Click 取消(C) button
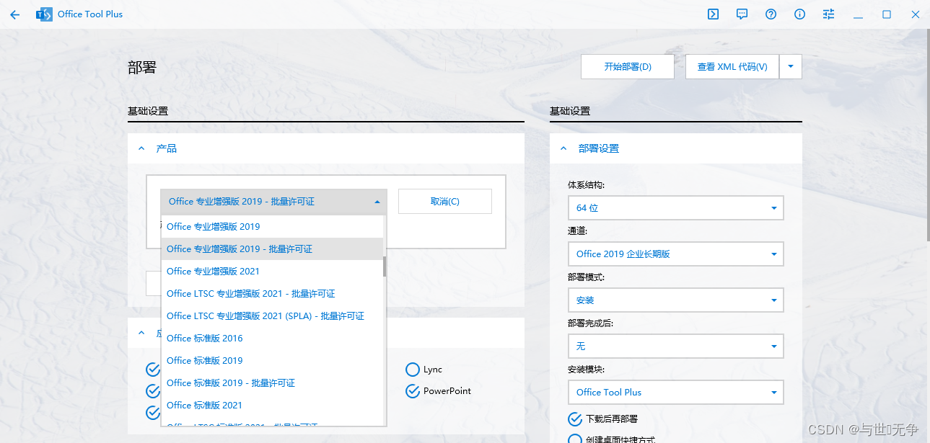Image resolution: width=930 pixels, height=443 pixels. click(445, 202)
